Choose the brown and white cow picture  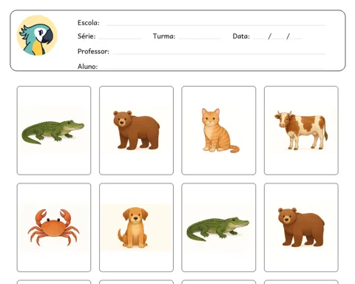click(x=301, y=130)
